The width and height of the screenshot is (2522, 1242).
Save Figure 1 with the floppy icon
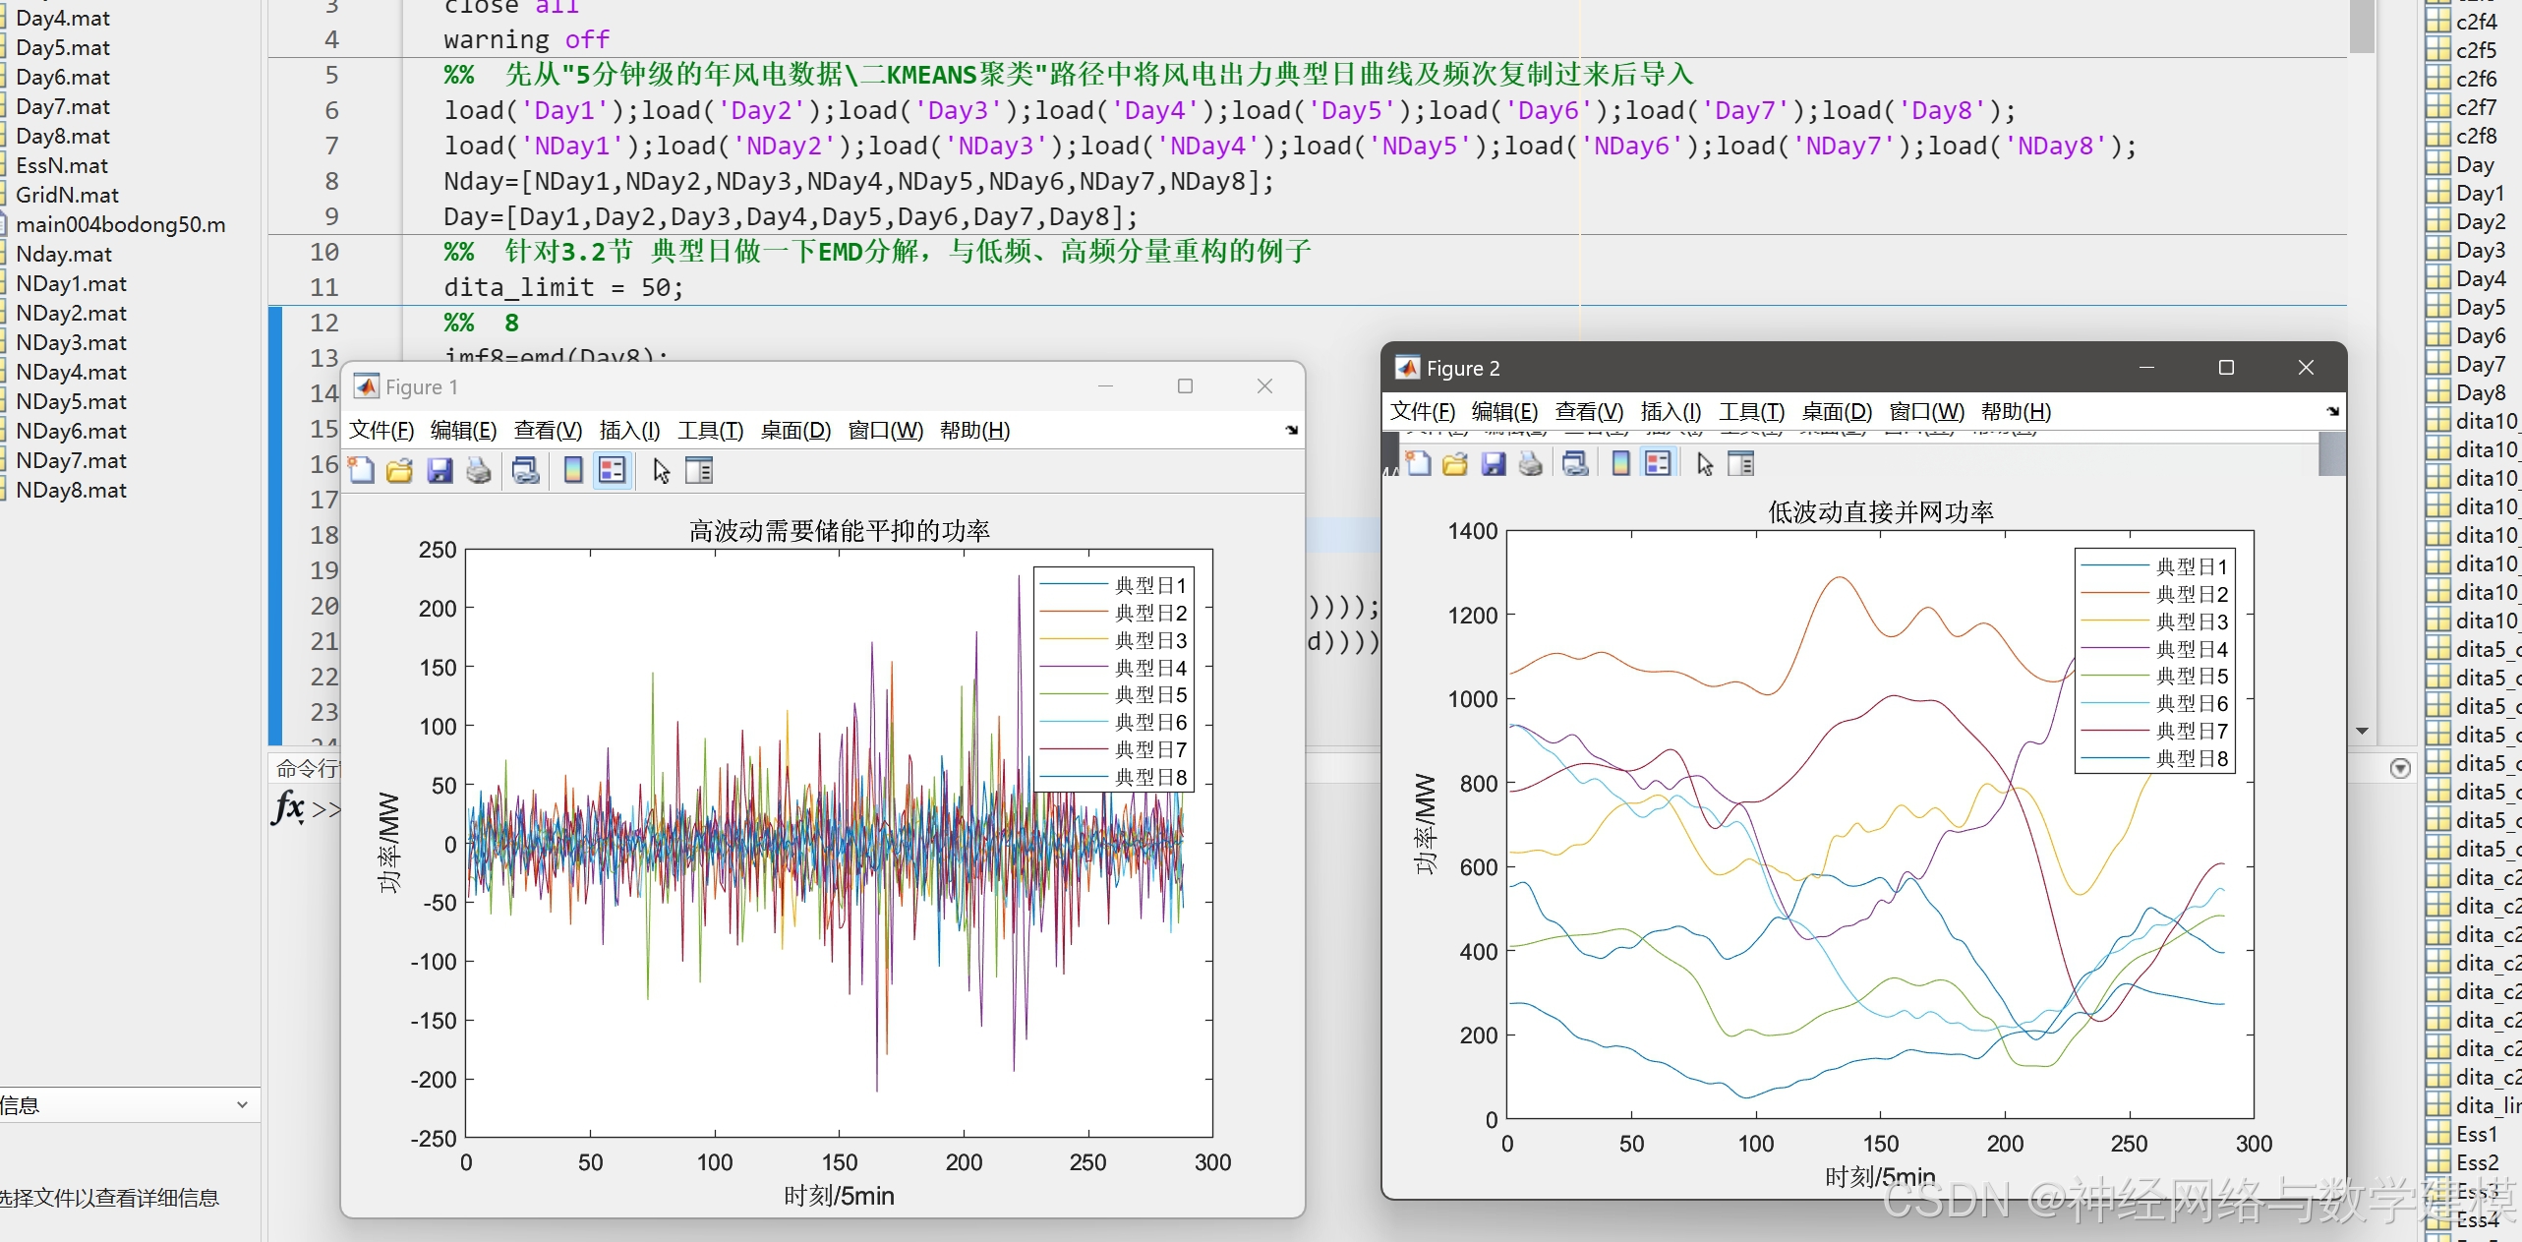[440, 471]
